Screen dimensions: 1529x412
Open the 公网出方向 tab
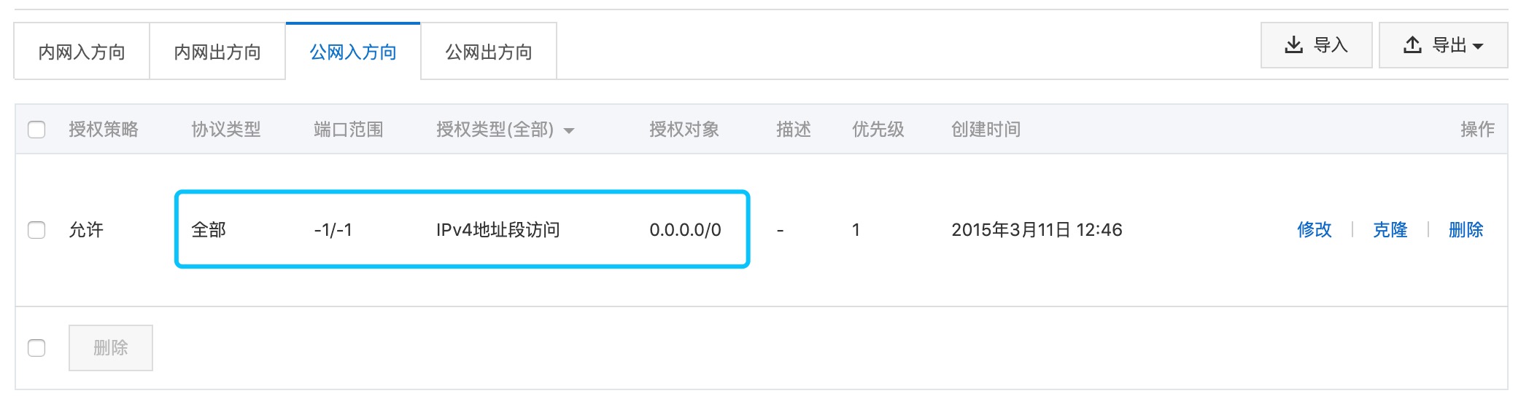(x=489, y=52)
